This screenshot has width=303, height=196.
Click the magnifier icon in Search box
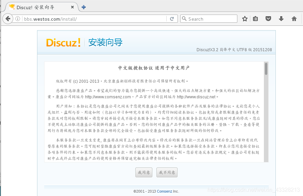point(184,19)
